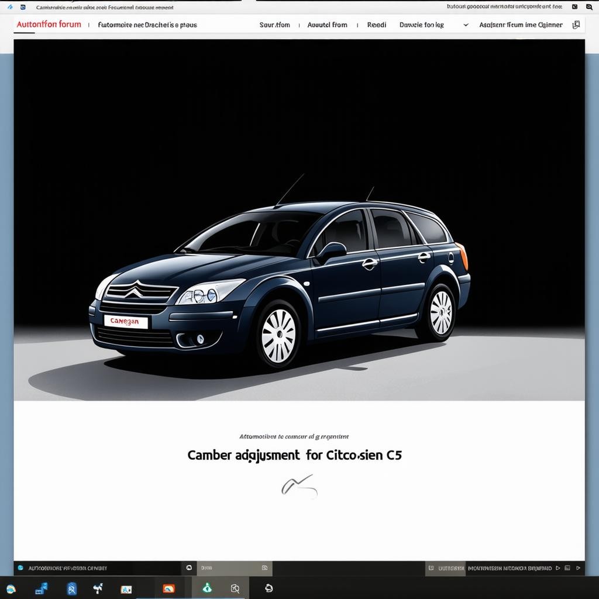This screenshot has height=599, width=599.
Task: Open the white swirl taskbar icon
Action: point(269,588)
